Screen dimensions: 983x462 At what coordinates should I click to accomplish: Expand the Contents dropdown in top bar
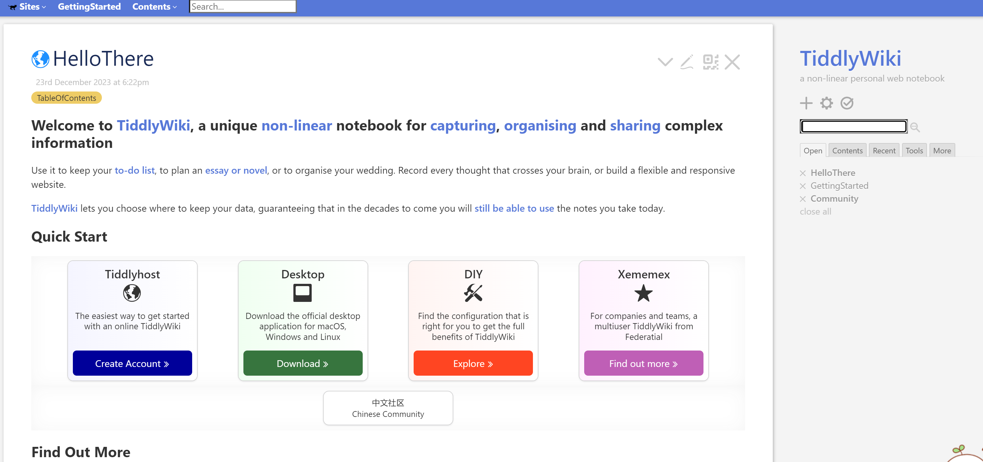(x=154, y=6)
